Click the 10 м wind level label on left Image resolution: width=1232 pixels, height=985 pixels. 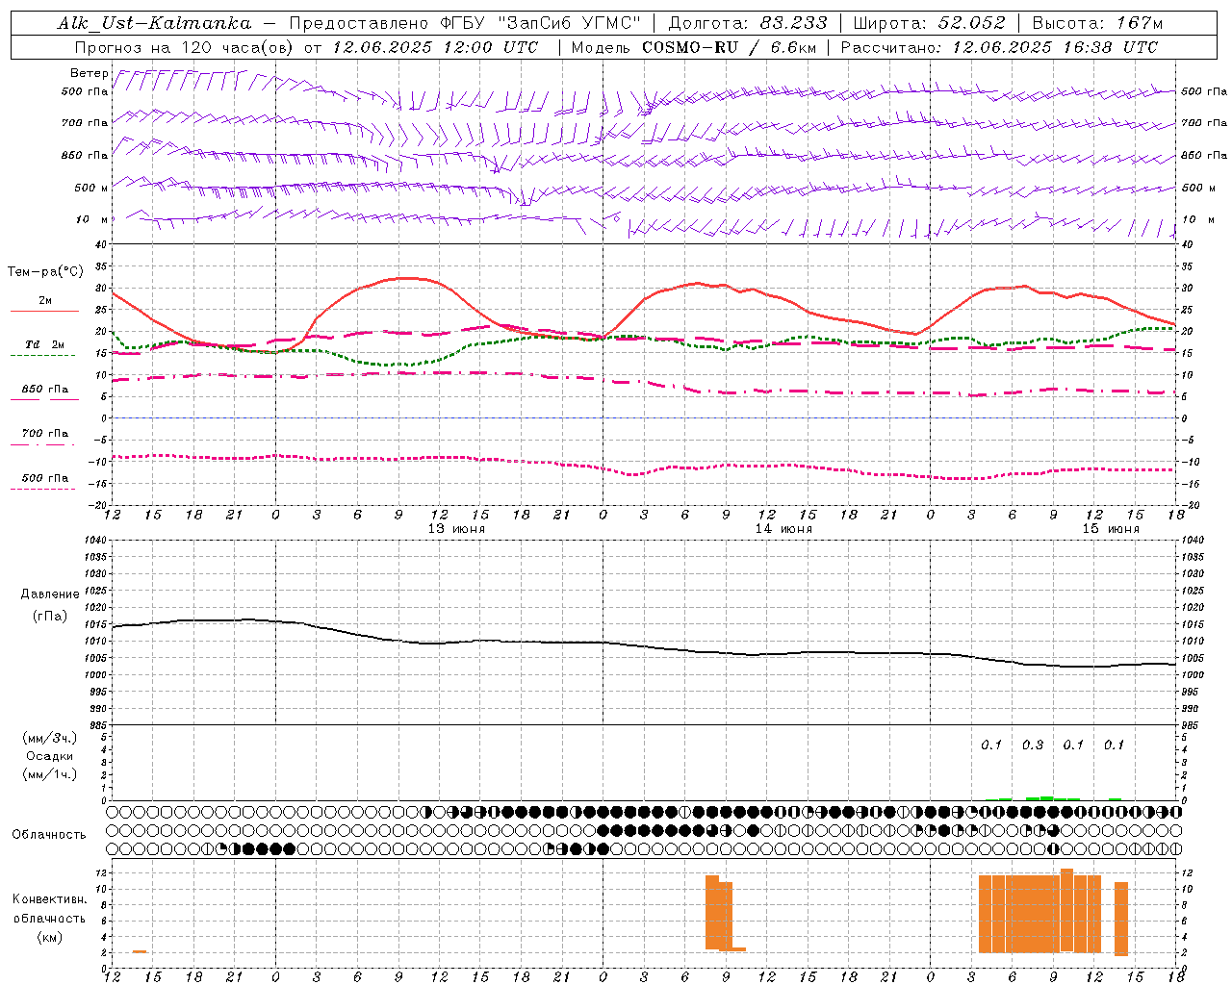(91, 219)
